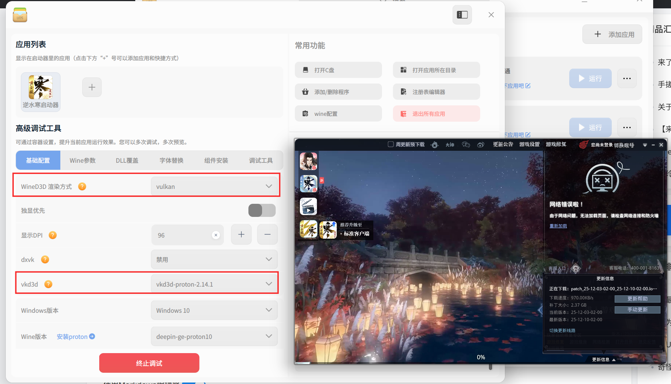The image size is (671, 384).
Task: Open the Windows版本 dropdown
Action: click(x=214, y=310)
